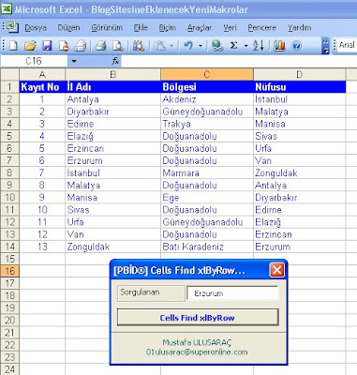Click the Select All corner box

9,75
